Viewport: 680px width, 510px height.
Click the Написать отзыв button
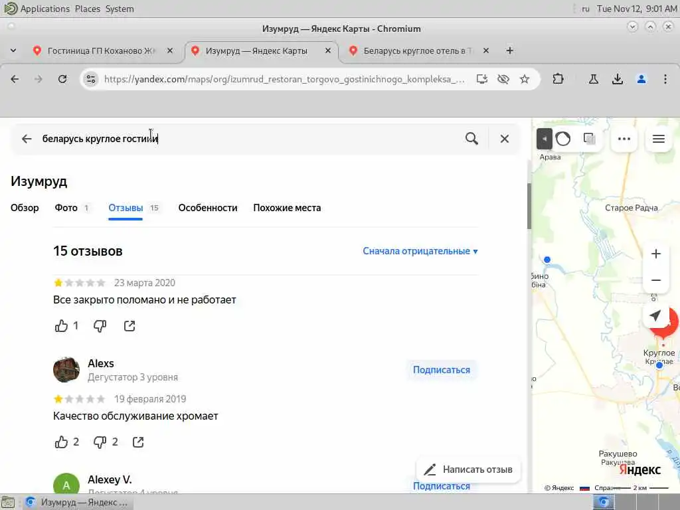pyautogui.click(x=469, y=469)
